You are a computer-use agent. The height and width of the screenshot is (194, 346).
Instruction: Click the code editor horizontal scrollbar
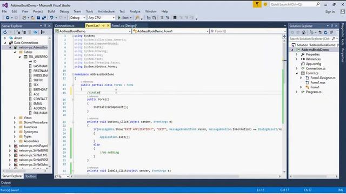click(176, 176)
